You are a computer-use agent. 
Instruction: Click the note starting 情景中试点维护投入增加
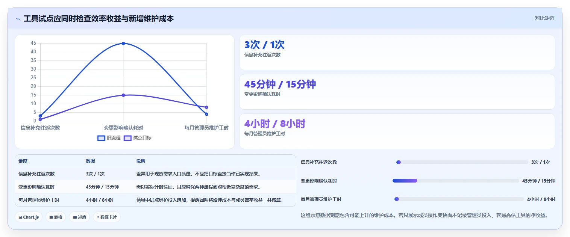[210, 200]
